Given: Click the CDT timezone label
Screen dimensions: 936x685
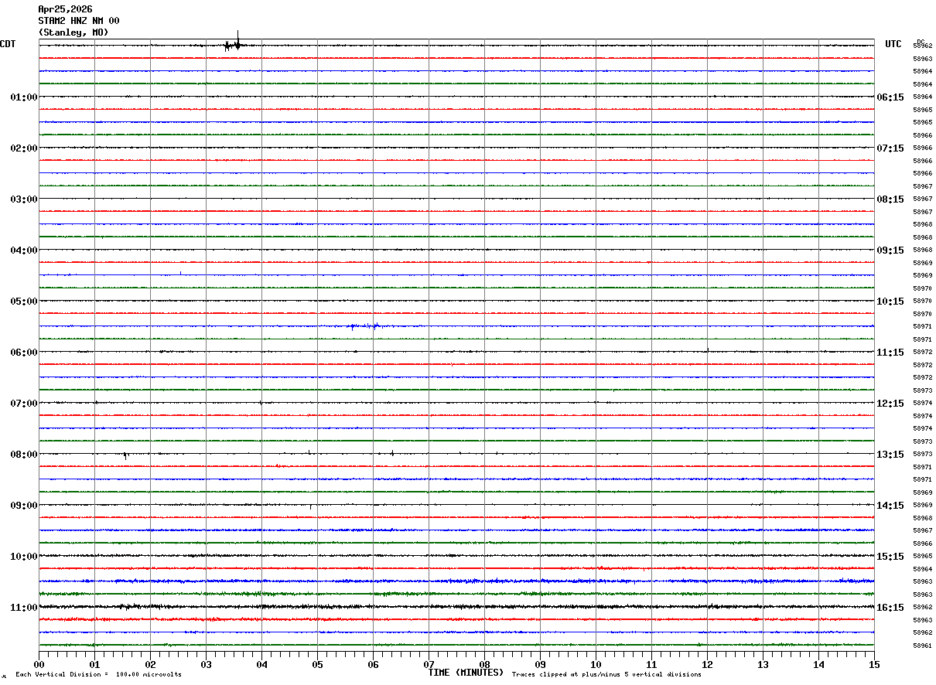Looking at the screenshot, I should point(8,44).
